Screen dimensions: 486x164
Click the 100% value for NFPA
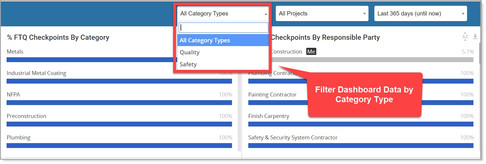coord(225,94)
